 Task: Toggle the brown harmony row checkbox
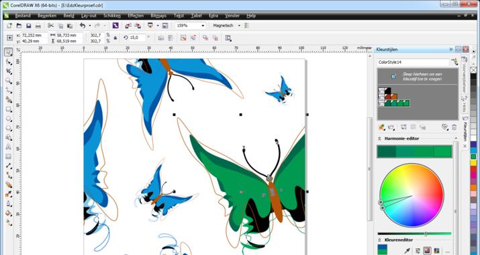[381, 97]
